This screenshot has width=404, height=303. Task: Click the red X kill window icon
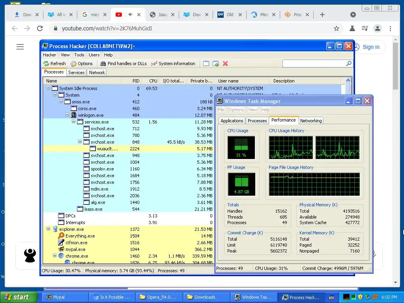pos(225,64)
